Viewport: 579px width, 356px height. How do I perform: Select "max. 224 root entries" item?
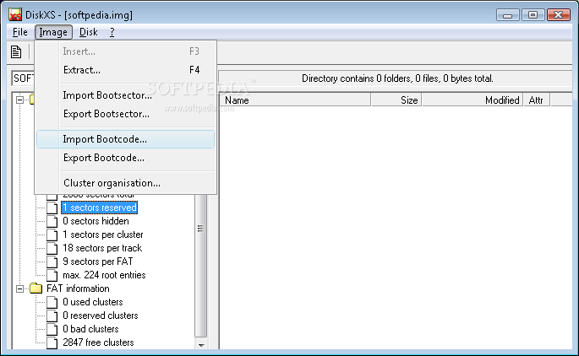pyautogui.click(x=104, y=275)
